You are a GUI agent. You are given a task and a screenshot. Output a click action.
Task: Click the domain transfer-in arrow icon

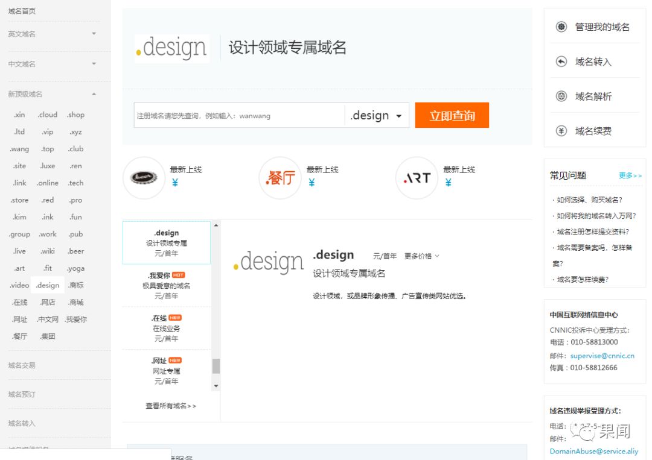[x=561, y=61]
